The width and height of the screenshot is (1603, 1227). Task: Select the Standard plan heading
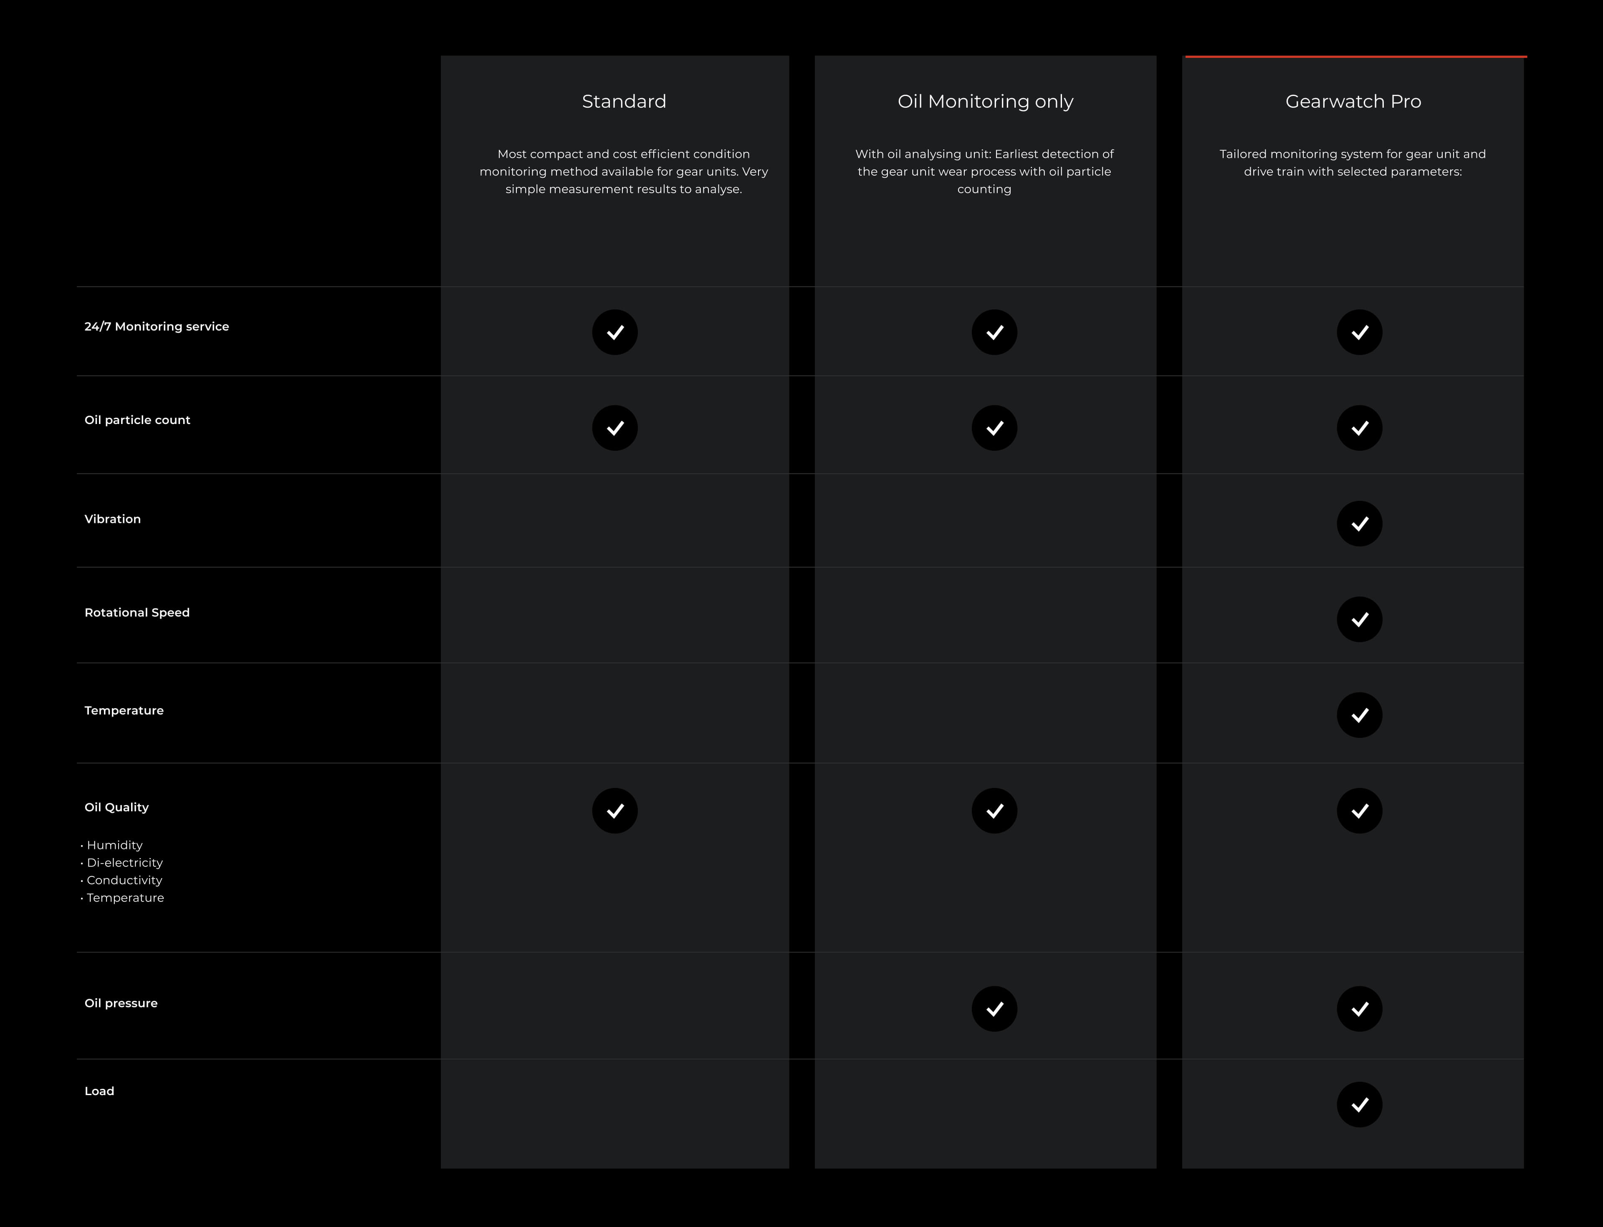pyautogui.click(x=624, y=101)
